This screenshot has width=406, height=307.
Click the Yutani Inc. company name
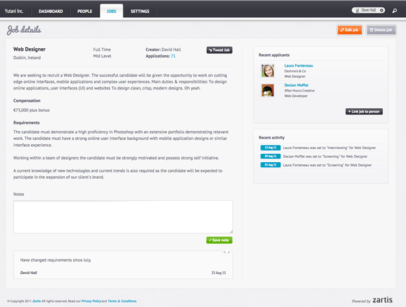tap(14, 11)
